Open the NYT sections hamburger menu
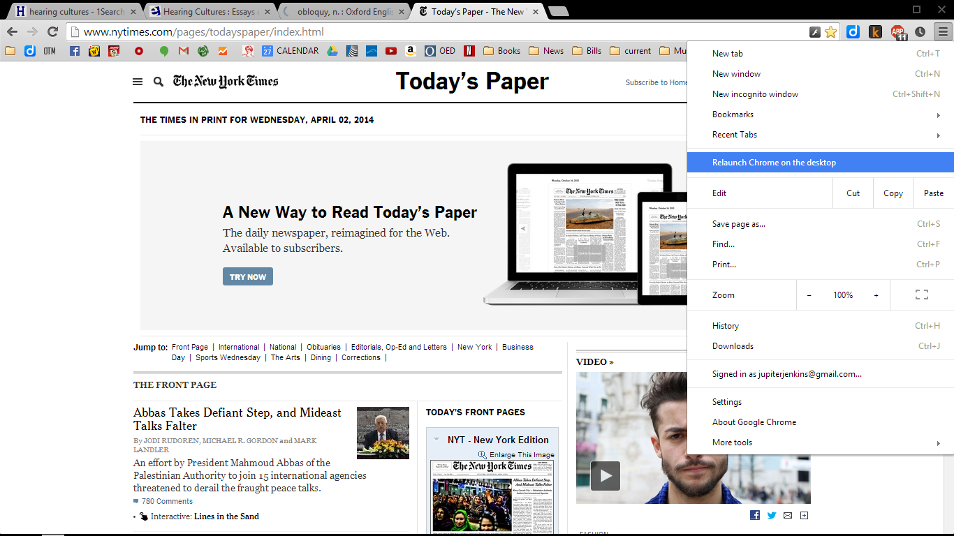Screen dimensions: 954x536 (x=138, y=82)
